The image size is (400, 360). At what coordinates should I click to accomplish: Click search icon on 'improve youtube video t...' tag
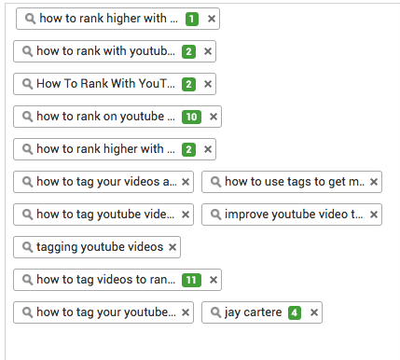click(216, 215)
